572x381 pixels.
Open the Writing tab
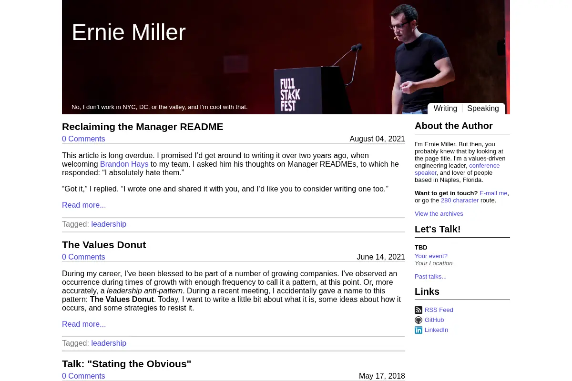[445, 109]
